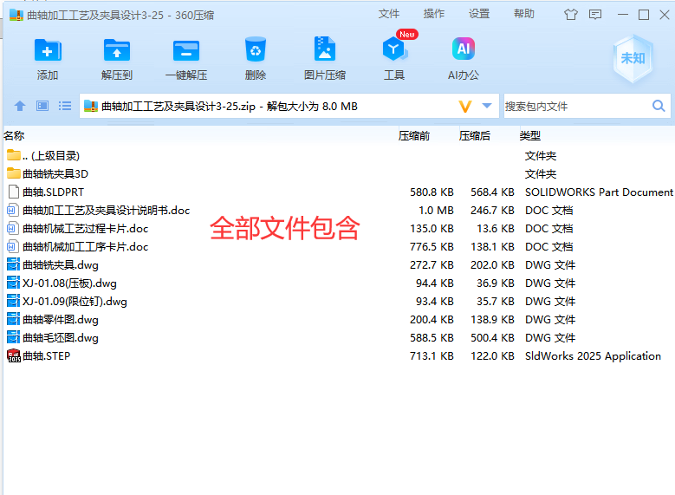Click the DWG icon of 曲轴毛坯图.dwg
The height and width of the screenshot is (495, 675).
tap(14, 337)
